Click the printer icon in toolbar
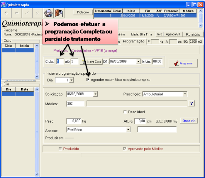205x178 pixels. tap(48, 13)
